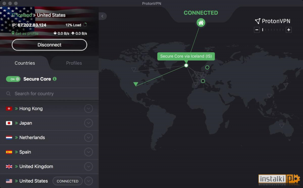Click the server load circle indicator
Viewport: 303px width, 188px height.
(85, 25)
